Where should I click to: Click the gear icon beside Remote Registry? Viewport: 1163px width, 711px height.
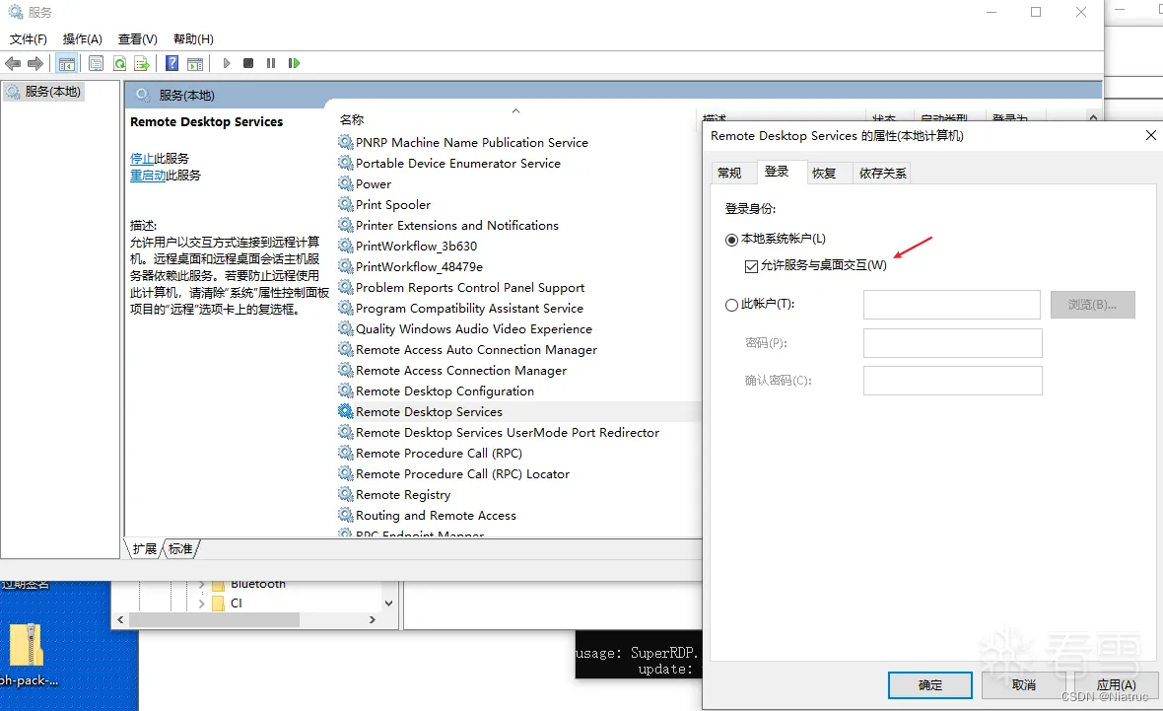(345, 494)
